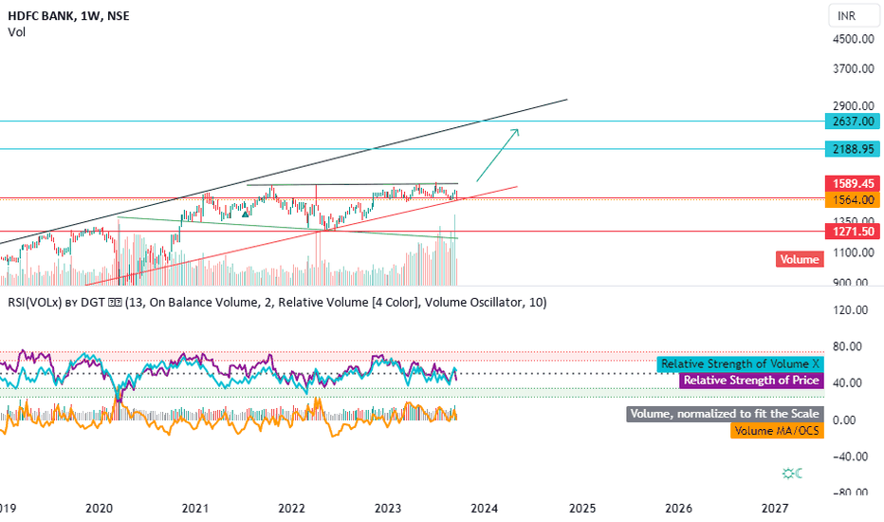
Task: Click the INR currency button
Action: [x=854, y=16]
